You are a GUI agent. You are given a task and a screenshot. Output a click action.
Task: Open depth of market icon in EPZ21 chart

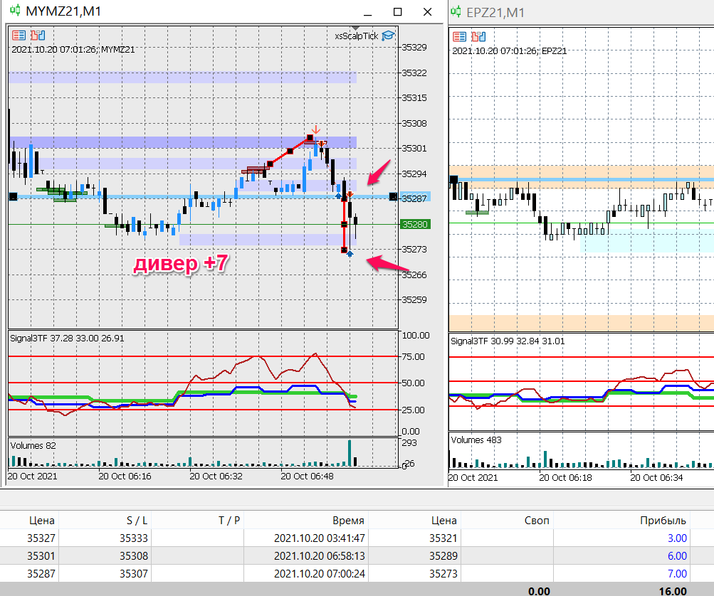pyautogui.click(x=478, y=37)
